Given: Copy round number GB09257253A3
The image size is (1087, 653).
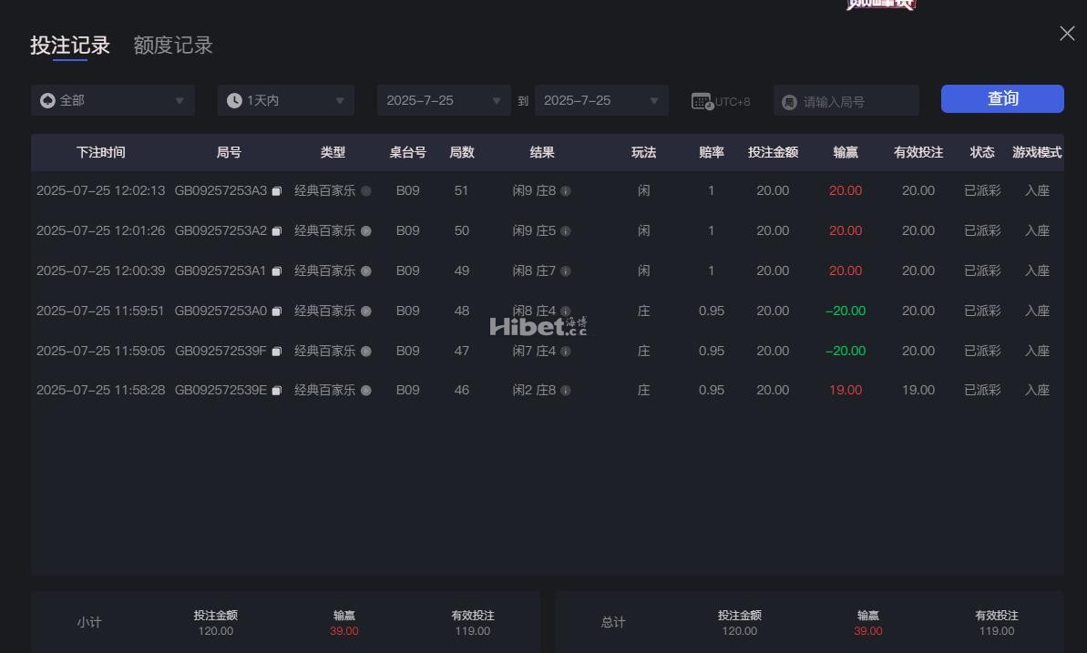Looking at the screenshot, I should (x=277, y=191).
